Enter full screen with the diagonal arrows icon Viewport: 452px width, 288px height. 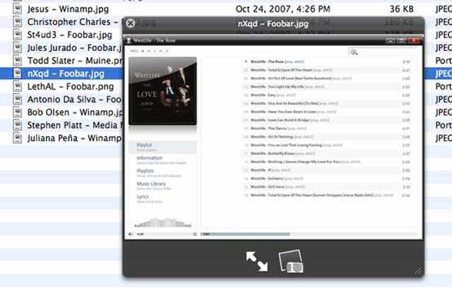point(256,261)
